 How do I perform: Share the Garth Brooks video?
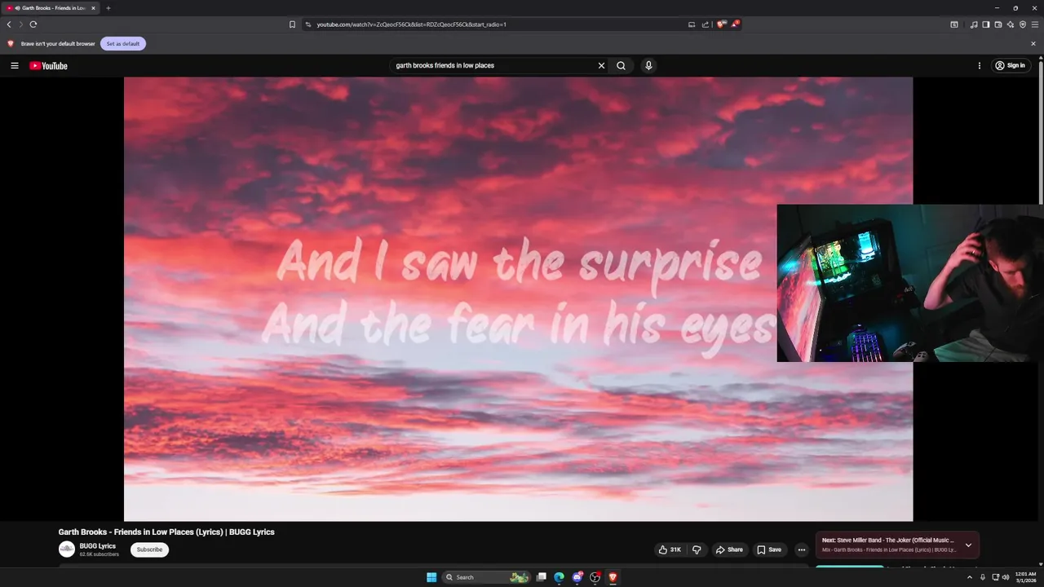point(729,549)
